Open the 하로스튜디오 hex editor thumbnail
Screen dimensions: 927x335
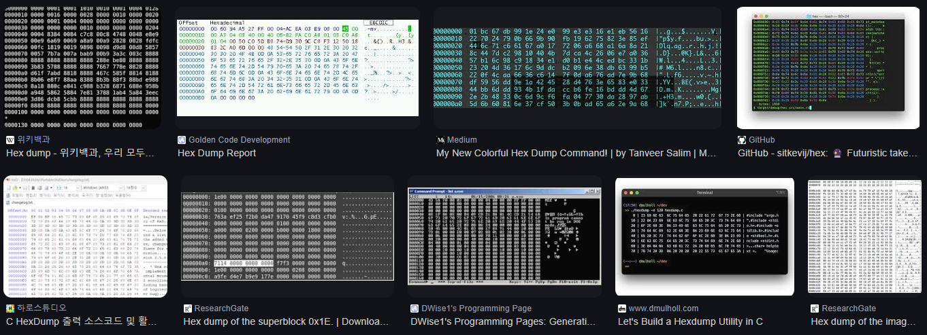tap(85, 236)
